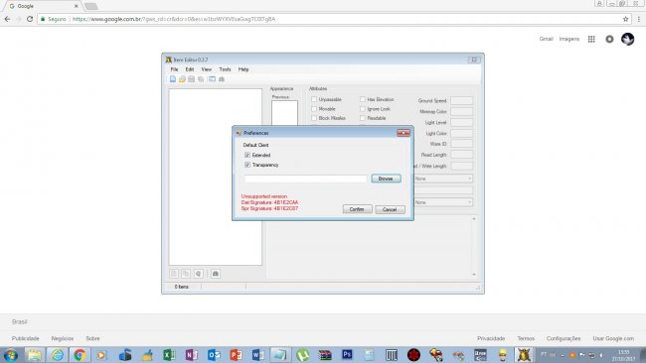Open PowerPoint from the taskbar
This screenshot has height=363, width=646.
coord(237,355)
